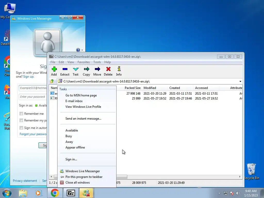
Task: Open the Tools menu in 7-Zip
Action: (x=97, y=62)
